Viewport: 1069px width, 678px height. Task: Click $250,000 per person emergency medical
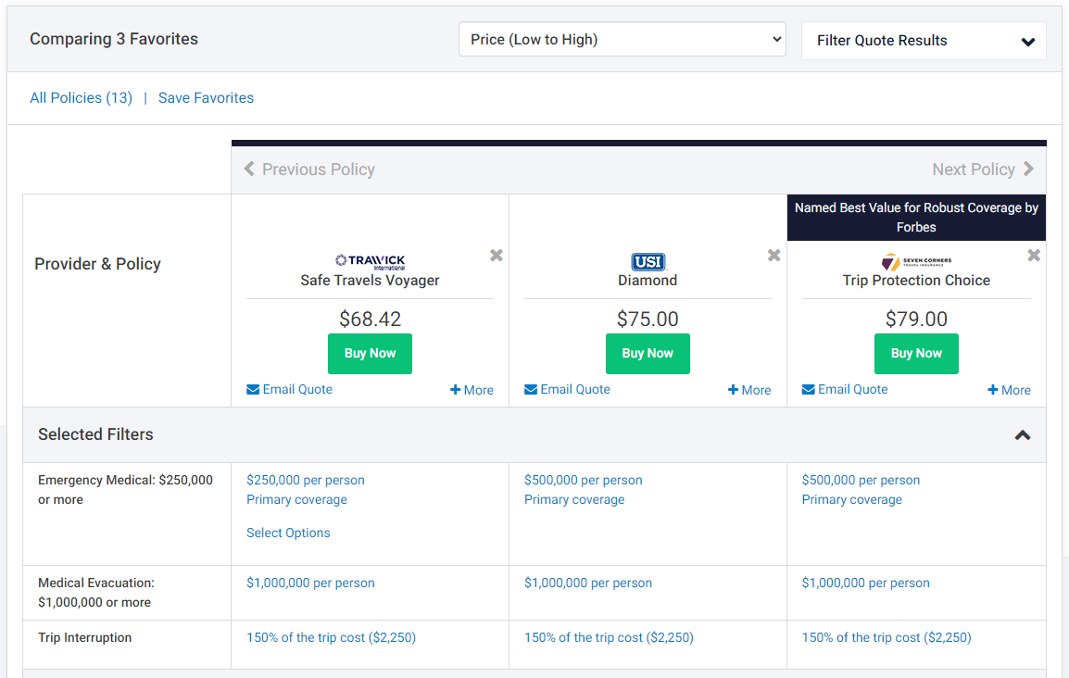tap(306, 481)
